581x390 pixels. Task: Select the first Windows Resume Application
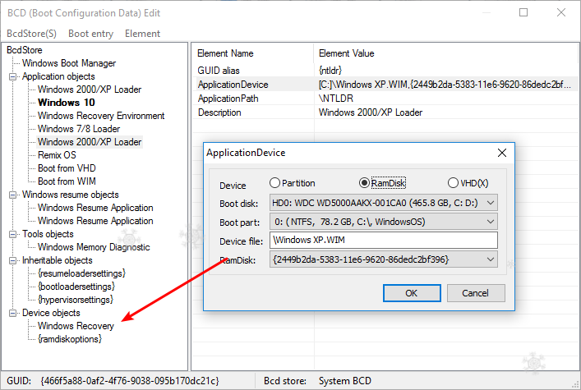pos(95,208)
